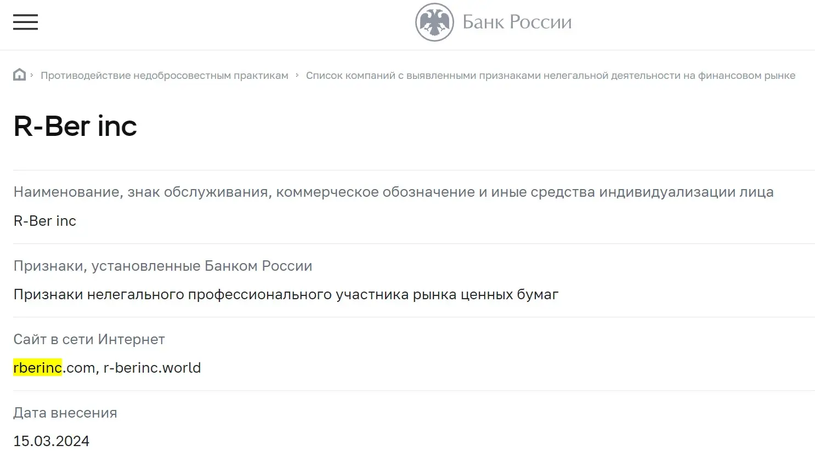Open the hamburger navigation menu
Viewport: 815px width, 462px height.
click(25, 22)
